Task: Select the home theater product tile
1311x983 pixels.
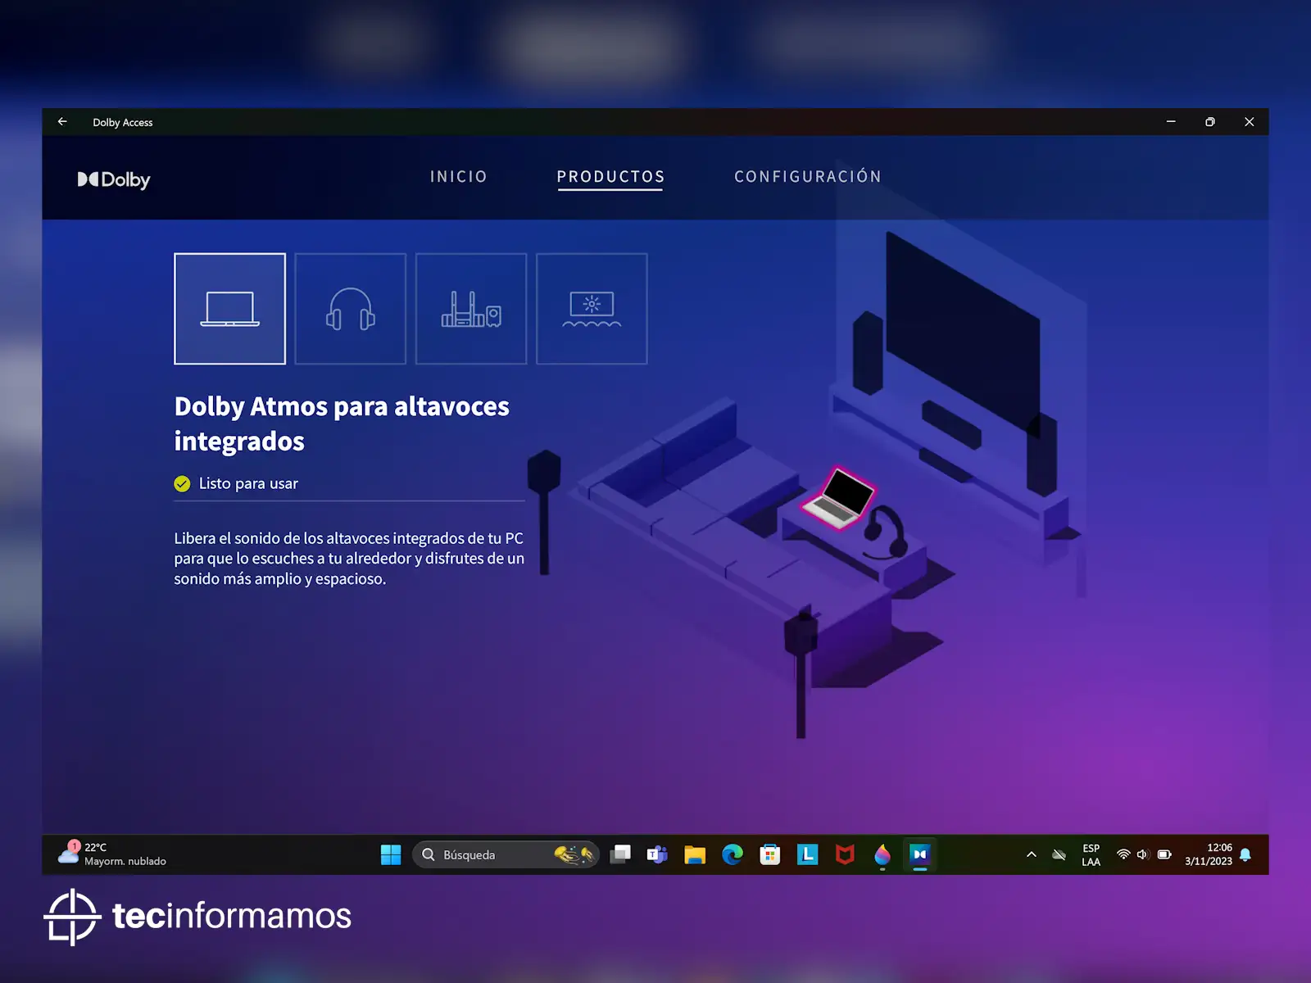Action: 471,309
